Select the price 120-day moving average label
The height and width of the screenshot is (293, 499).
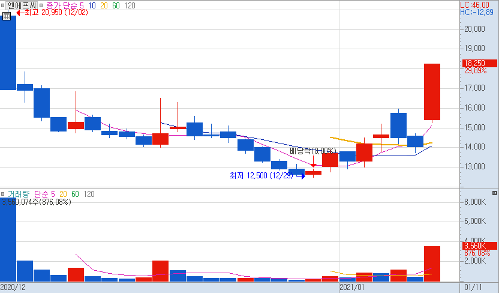pyautogui.click(x=130, y=5)
